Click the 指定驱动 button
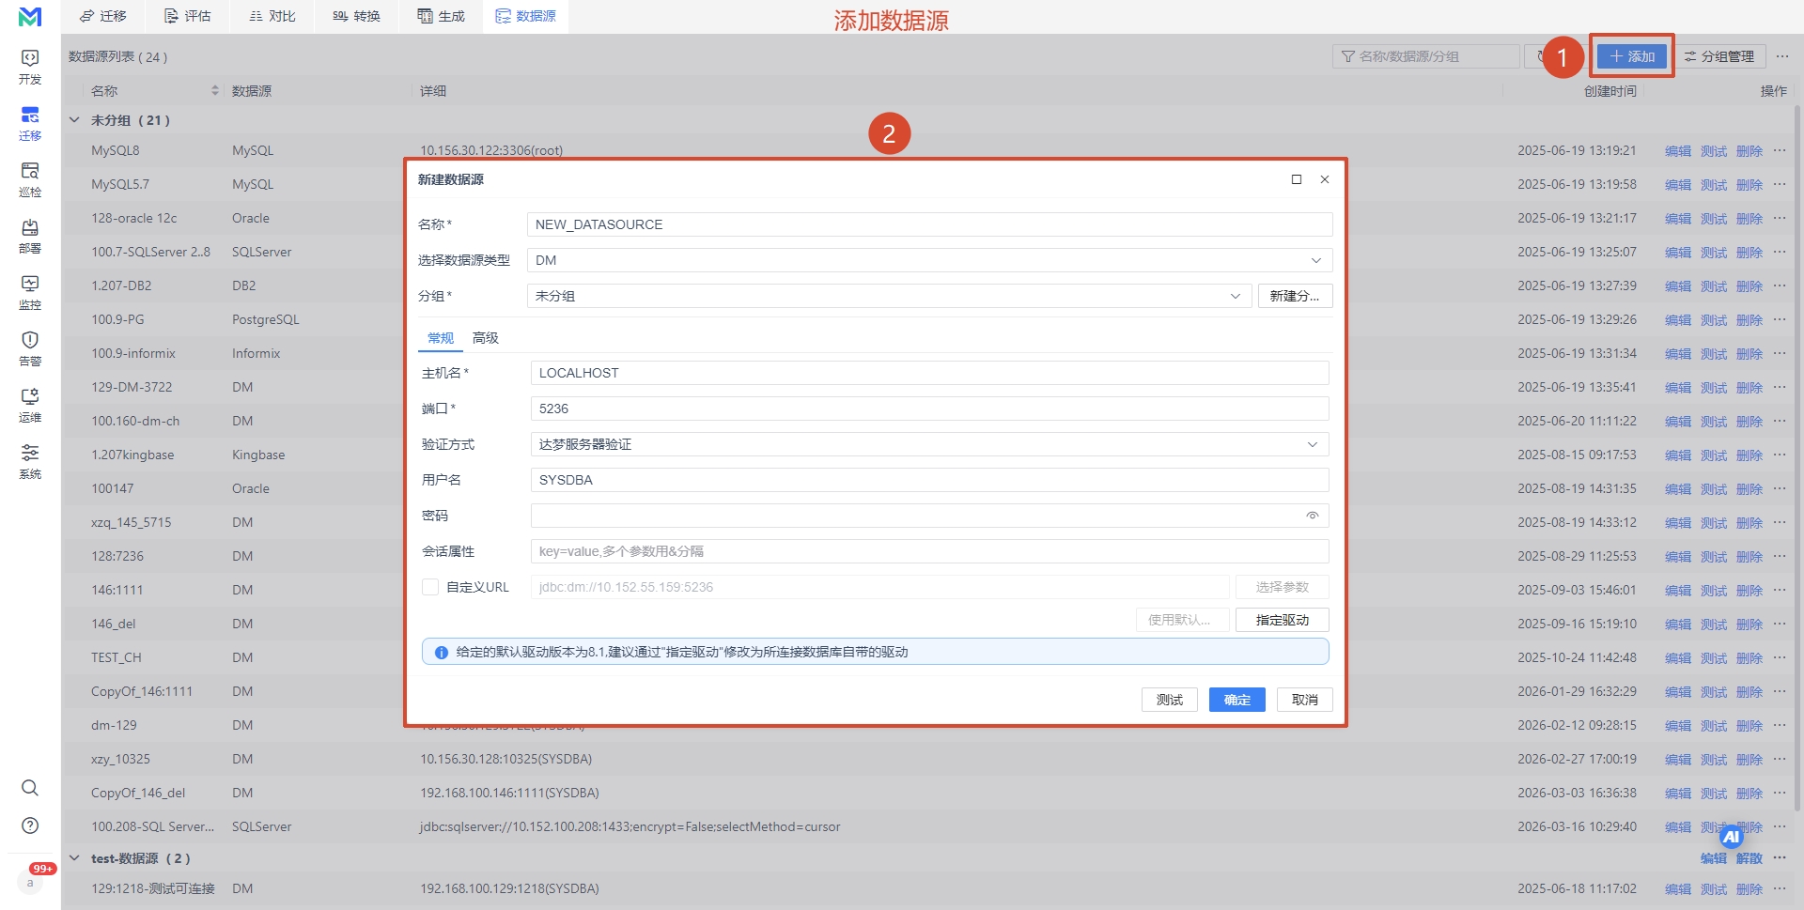1804x910 pixels. (1282, 620)
